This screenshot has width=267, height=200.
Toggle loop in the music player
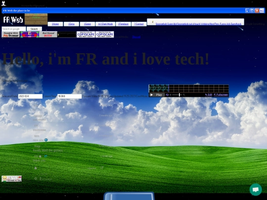pos(167,95)
